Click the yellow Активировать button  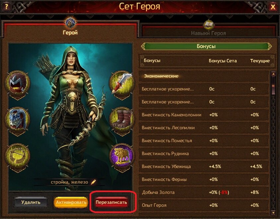click(x=71, y=202)
